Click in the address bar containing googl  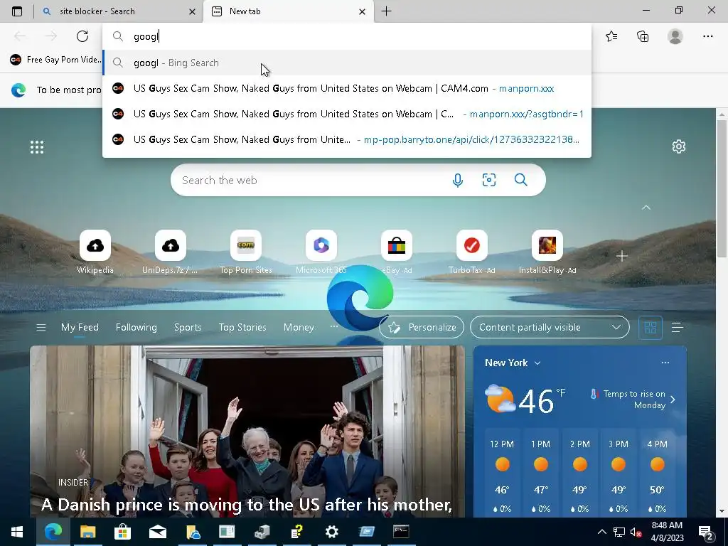coord(347,36)
